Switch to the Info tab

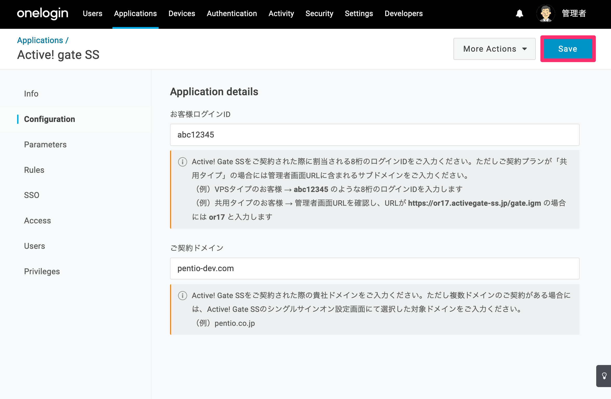pyautogui.click(x=31, y=94)
